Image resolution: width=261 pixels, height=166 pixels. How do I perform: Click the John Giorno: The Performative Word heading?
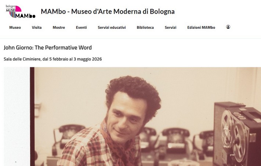click(x=48, y=47)
